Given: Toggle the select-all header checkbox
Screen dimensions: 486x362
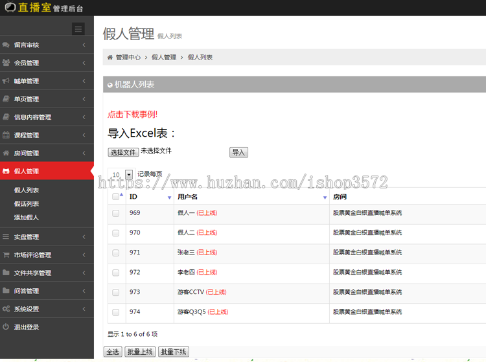Looking at the screenshot, I should coord(115,196).
